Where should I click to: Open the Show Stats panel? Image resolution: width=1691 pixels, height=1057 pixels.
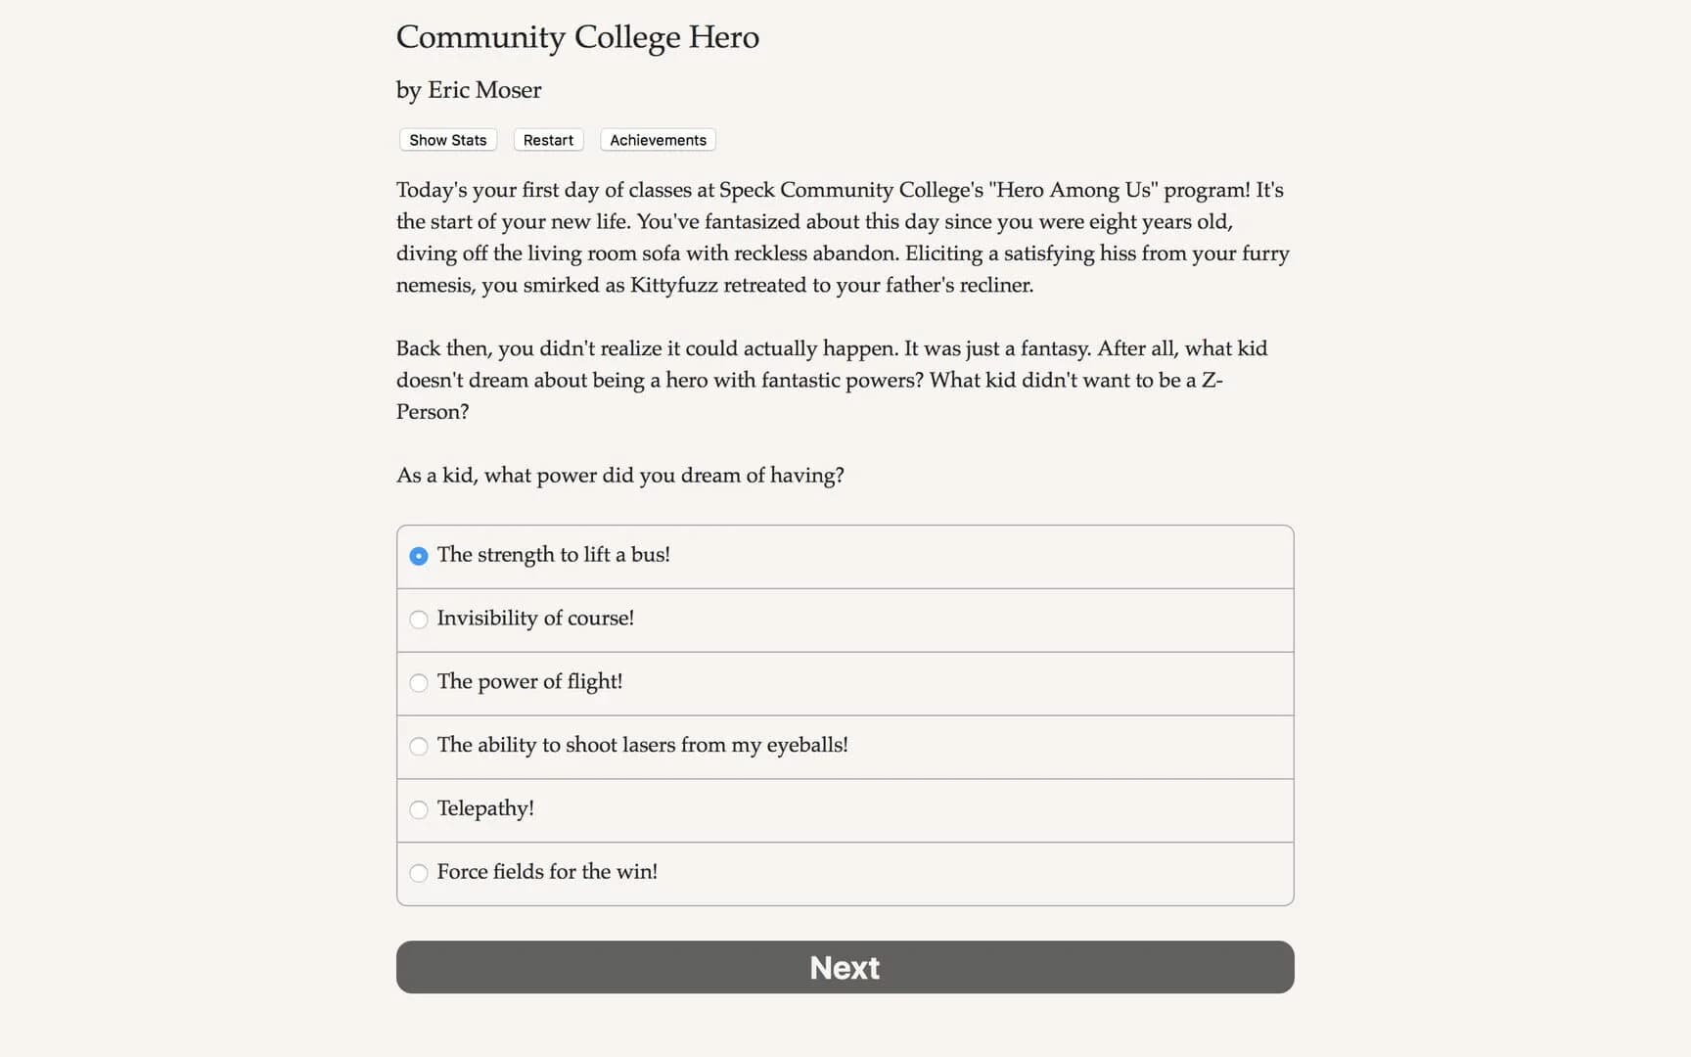(446, 140)
